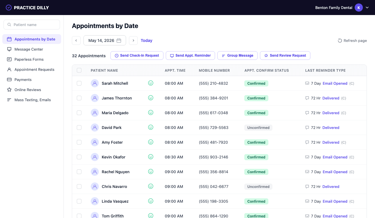Click patient name Rachel Nguyen
Viewport: 375px width, 218px height.
(116, 172)
